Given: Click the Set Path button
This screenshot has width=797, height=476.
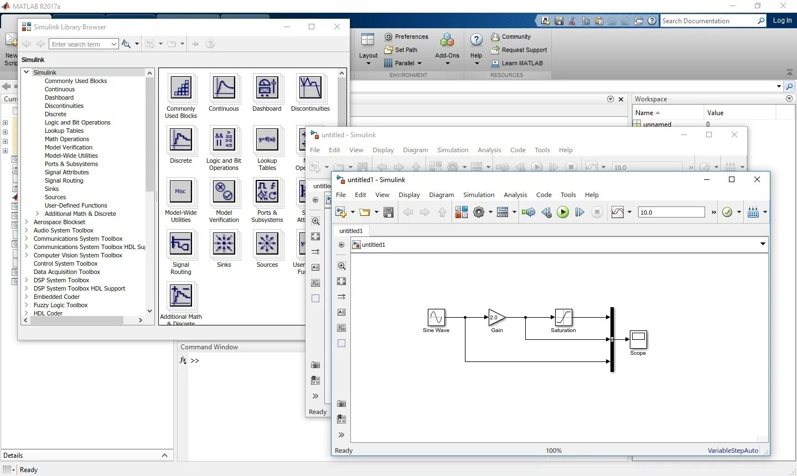Looking at the screenshot, I should (401, 50).
